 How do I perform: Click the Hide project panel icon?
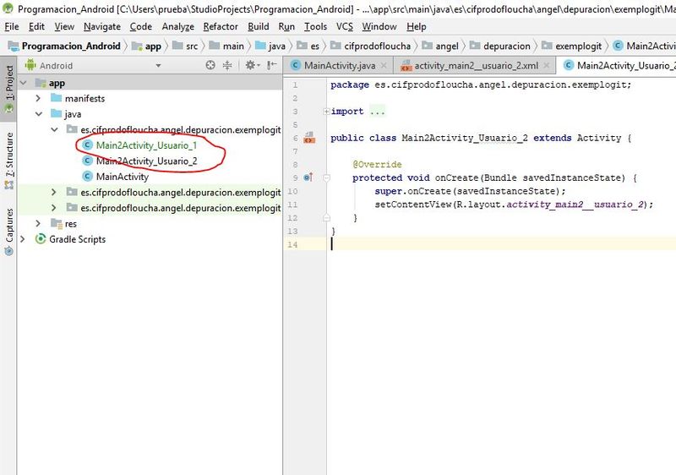271,65
